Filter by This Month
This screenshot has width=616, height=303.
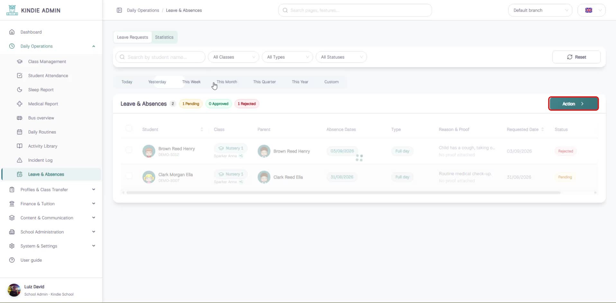click(x=227, y=82)
